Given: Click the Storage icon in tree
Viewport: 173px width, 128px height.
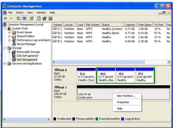Looking at the screenshot, I should (9, 48).
